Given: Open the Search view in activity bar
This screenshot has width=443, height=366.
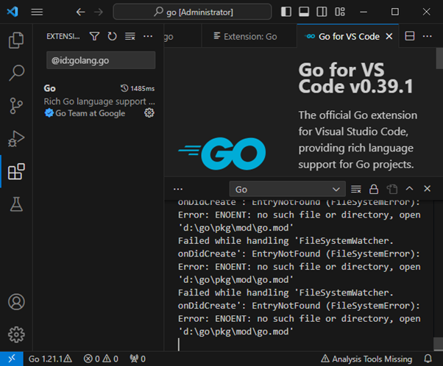Looking at the screenshot, I should click(16, 73).
